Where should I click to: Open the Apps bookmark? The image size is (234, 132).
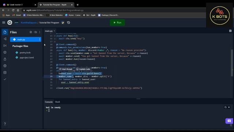tap(6, 15)
